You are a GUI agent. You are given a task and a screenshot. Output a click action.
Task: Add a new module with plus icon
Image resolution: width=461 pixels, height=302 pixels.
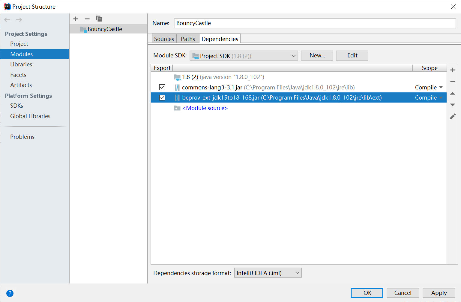tap(76, 19)
